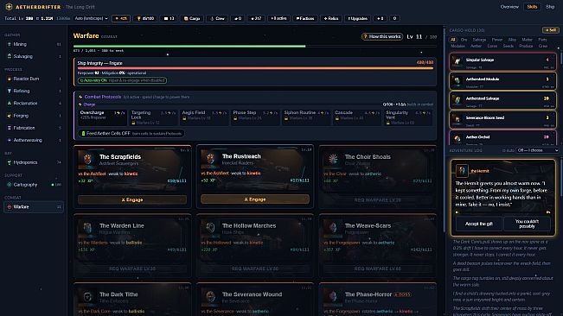Click The Warden Line portrait icon
The image size is (563, 316).
87,228
